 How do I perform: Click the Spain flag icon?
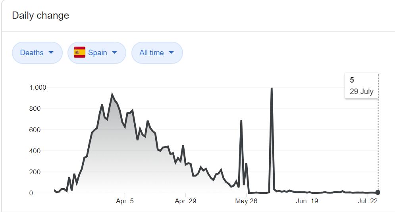79,52
